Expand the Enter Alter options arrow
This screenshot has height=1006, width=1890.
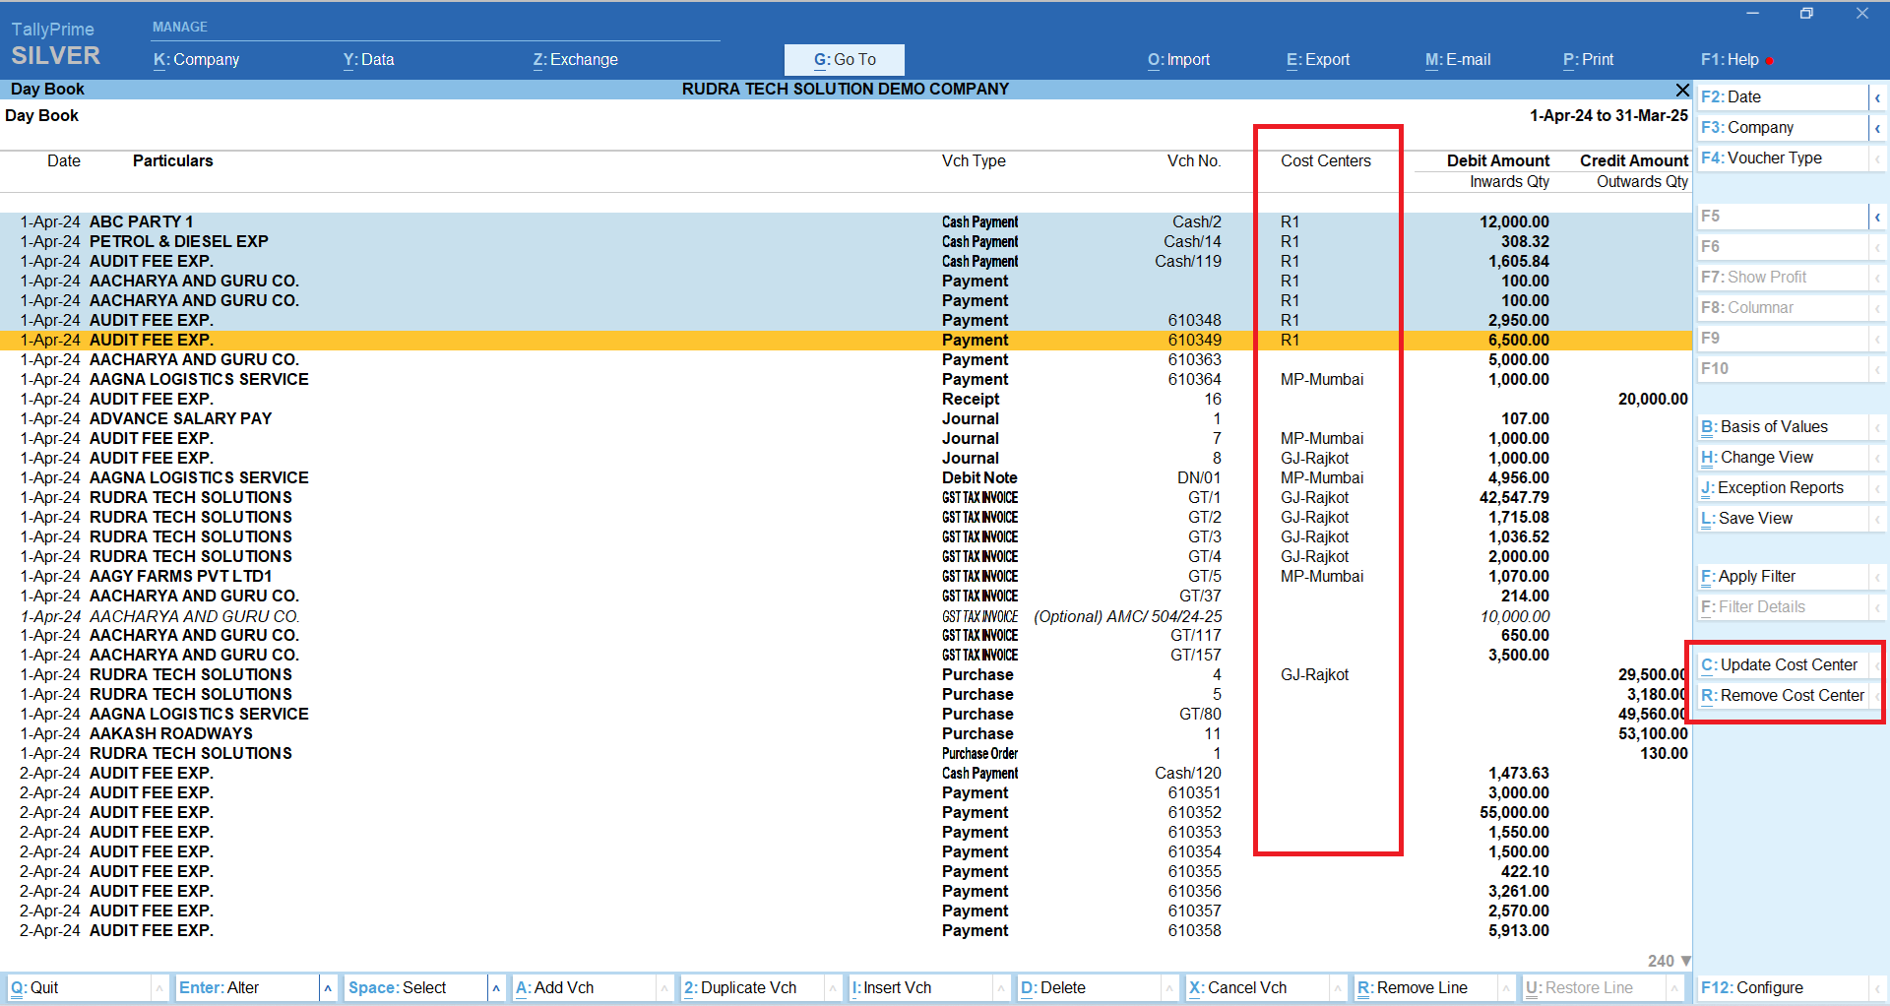[x=328, y=987]
